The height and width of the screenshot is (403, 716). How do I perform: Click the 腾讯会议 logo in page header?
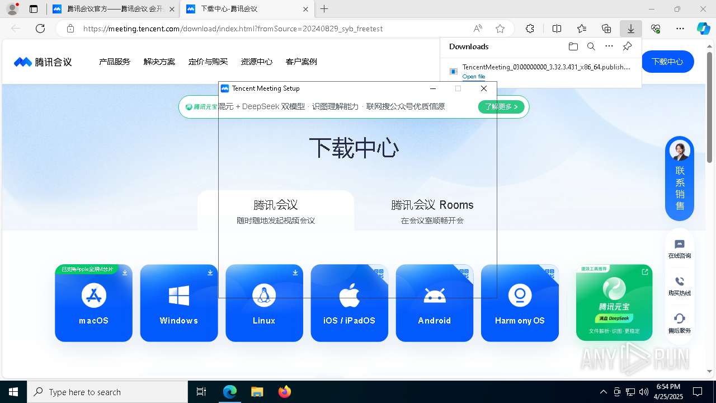(x=43, y=62)
